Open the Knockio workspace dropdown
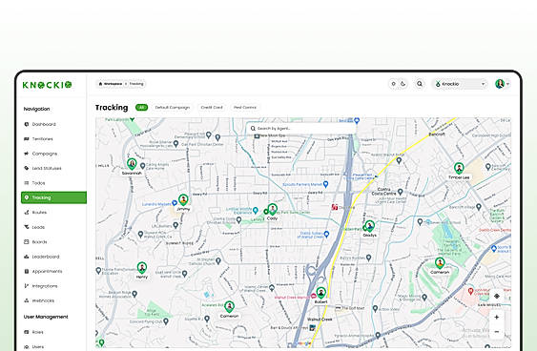The width and height of the screenshot is (537, 351). point(460,84)
